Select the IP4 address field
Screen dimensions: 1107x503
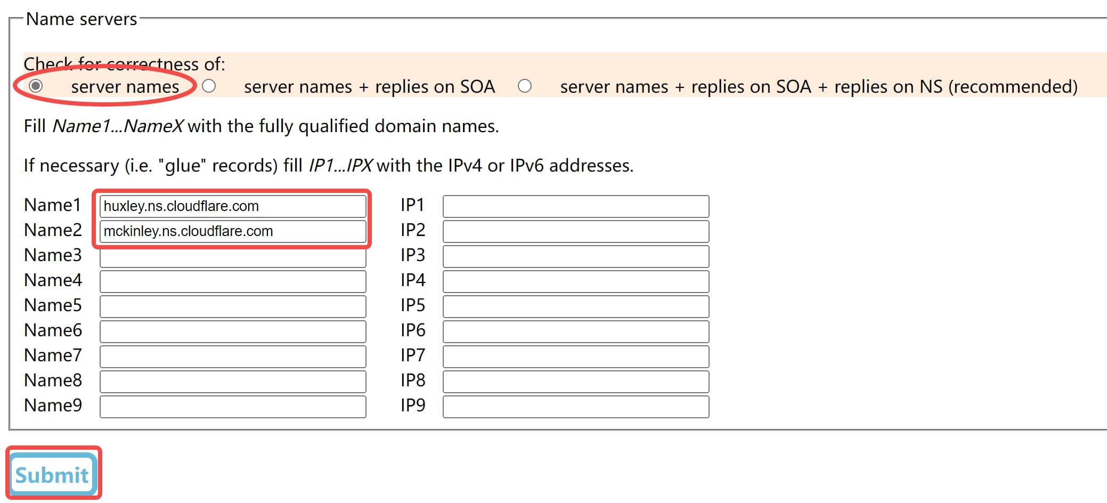coord(575,281)
